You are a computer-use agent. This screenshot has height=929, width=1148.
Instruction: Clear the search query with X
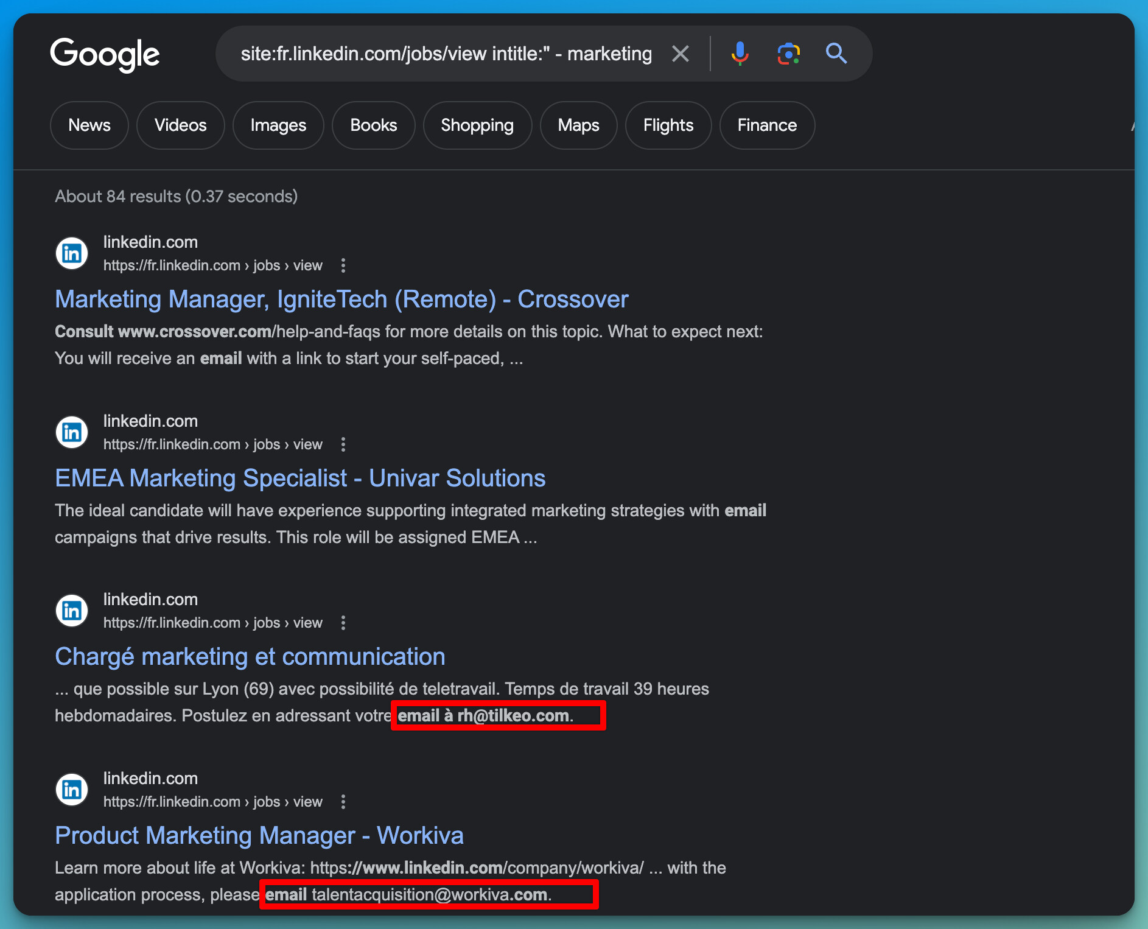(x=681, y=54)
